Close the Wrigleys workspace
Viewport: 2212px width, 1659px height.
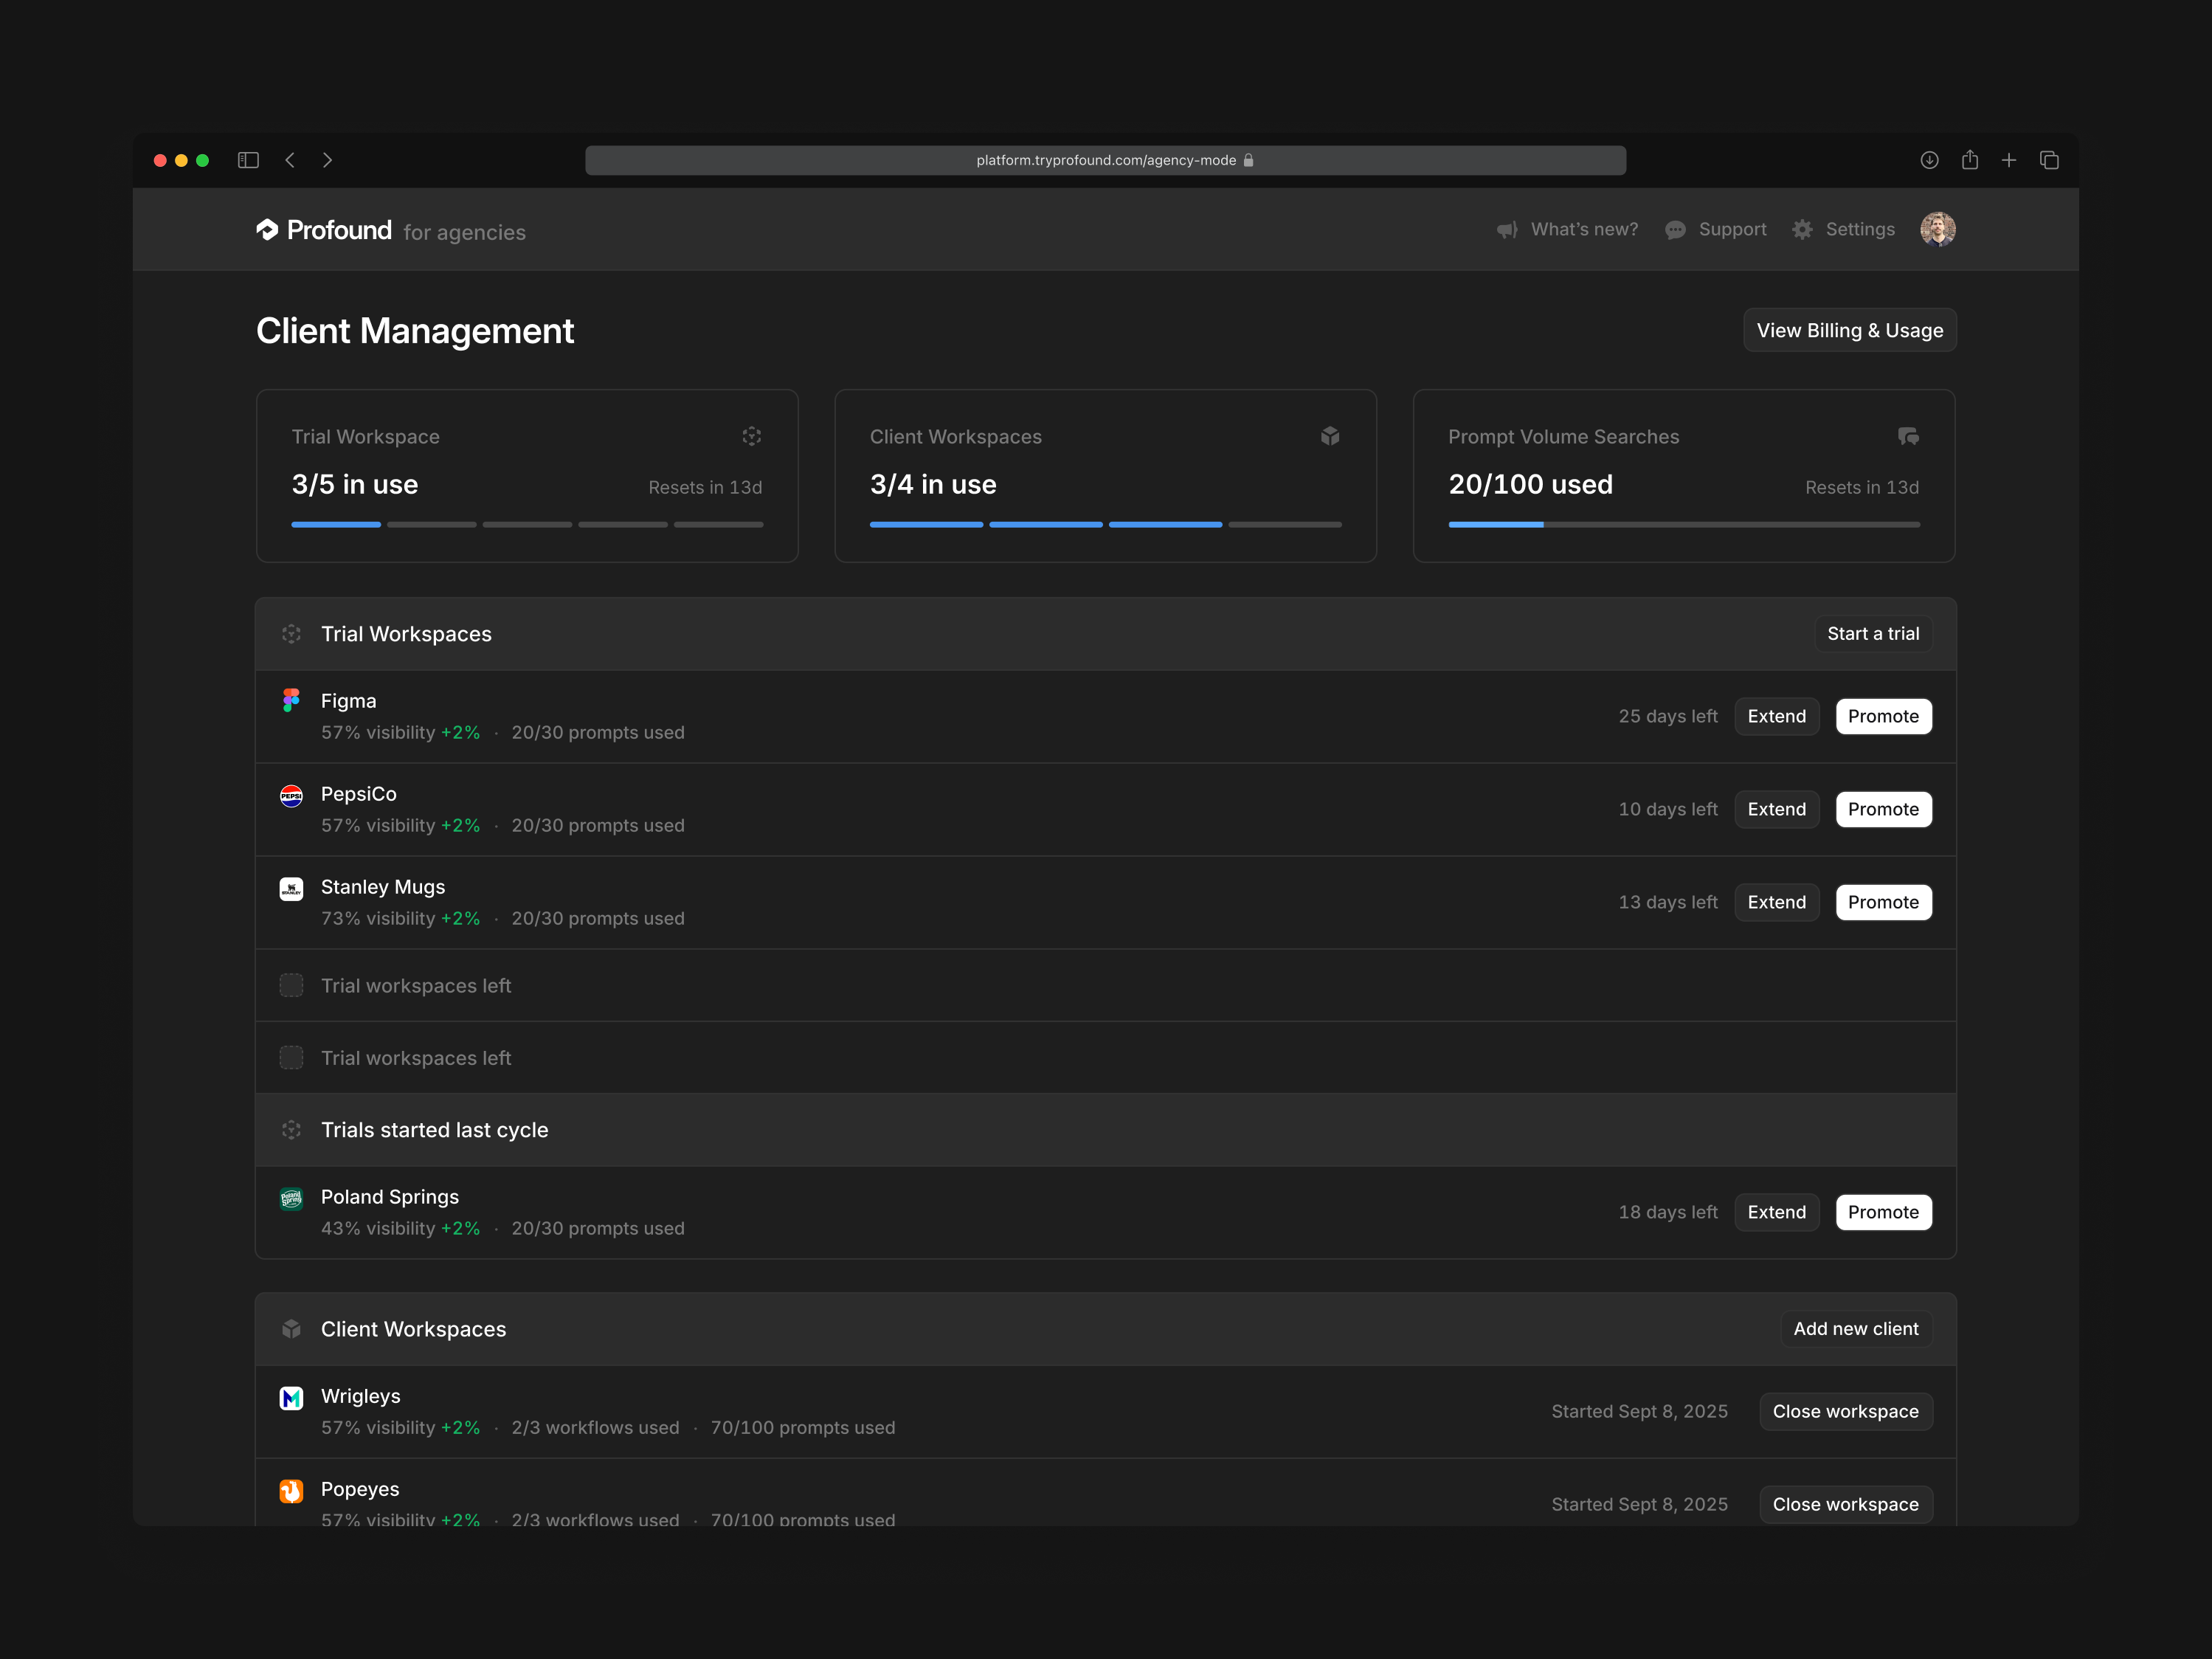coord(1845,1411)
